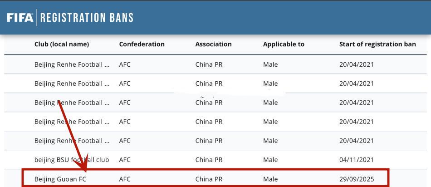
Task: Click the beijing BSU football club row
Action: coord(72,160)
